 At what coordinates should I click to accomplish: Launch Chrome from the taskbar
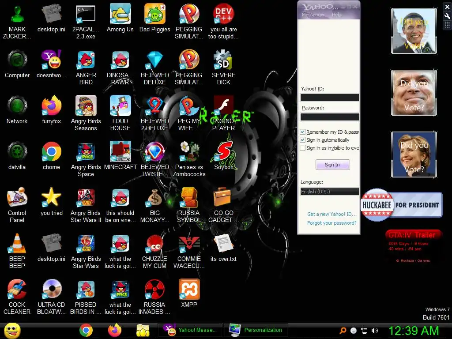click(x=86, y=330)
